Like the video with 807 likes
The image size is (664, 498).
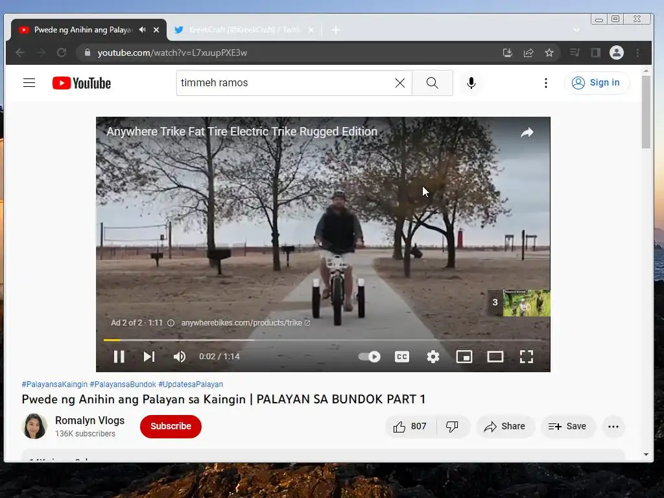(x=410, y=427)
